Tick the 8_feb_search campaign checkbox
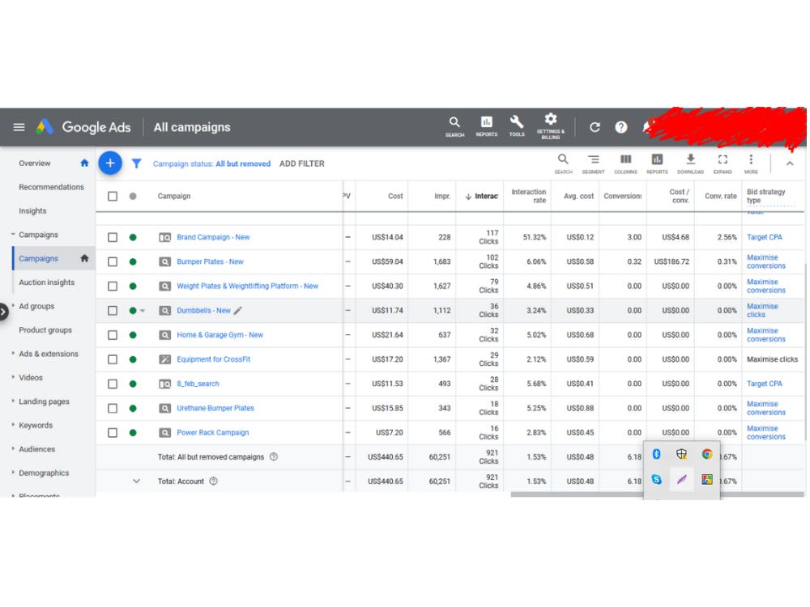 pos(113,384)
